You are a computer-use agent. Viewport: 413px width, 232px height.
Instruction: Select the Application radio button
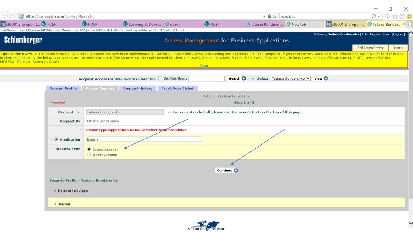tap(56, 139)
